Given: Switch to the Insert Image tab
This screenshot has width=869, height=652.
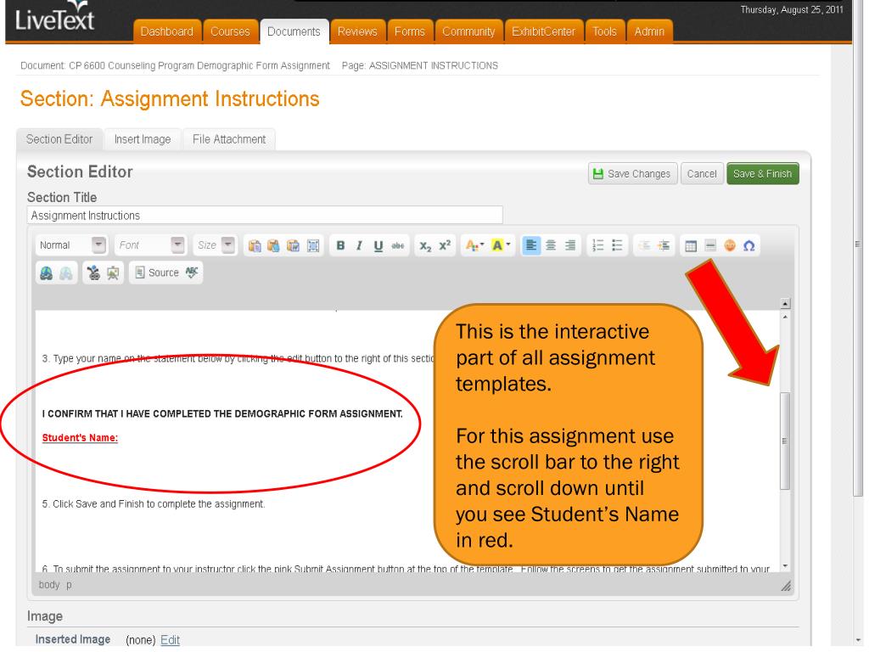Looking at the screenshot, I should pyautogui.click(x=144, y=139).
